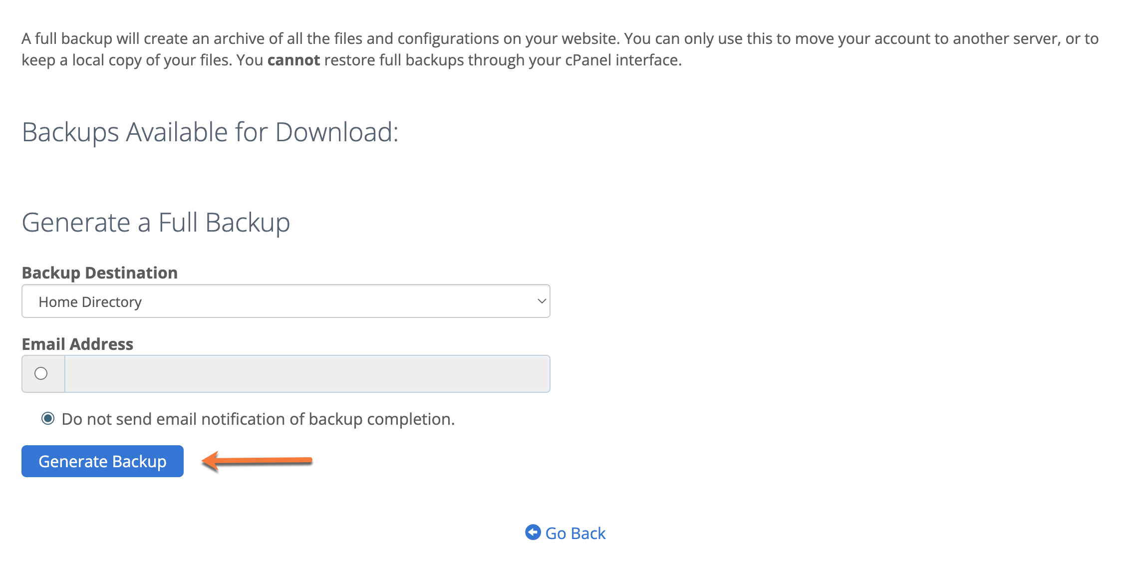Click the Backups Available for Download heading
1131x579 pixels.
coord(210,132)
